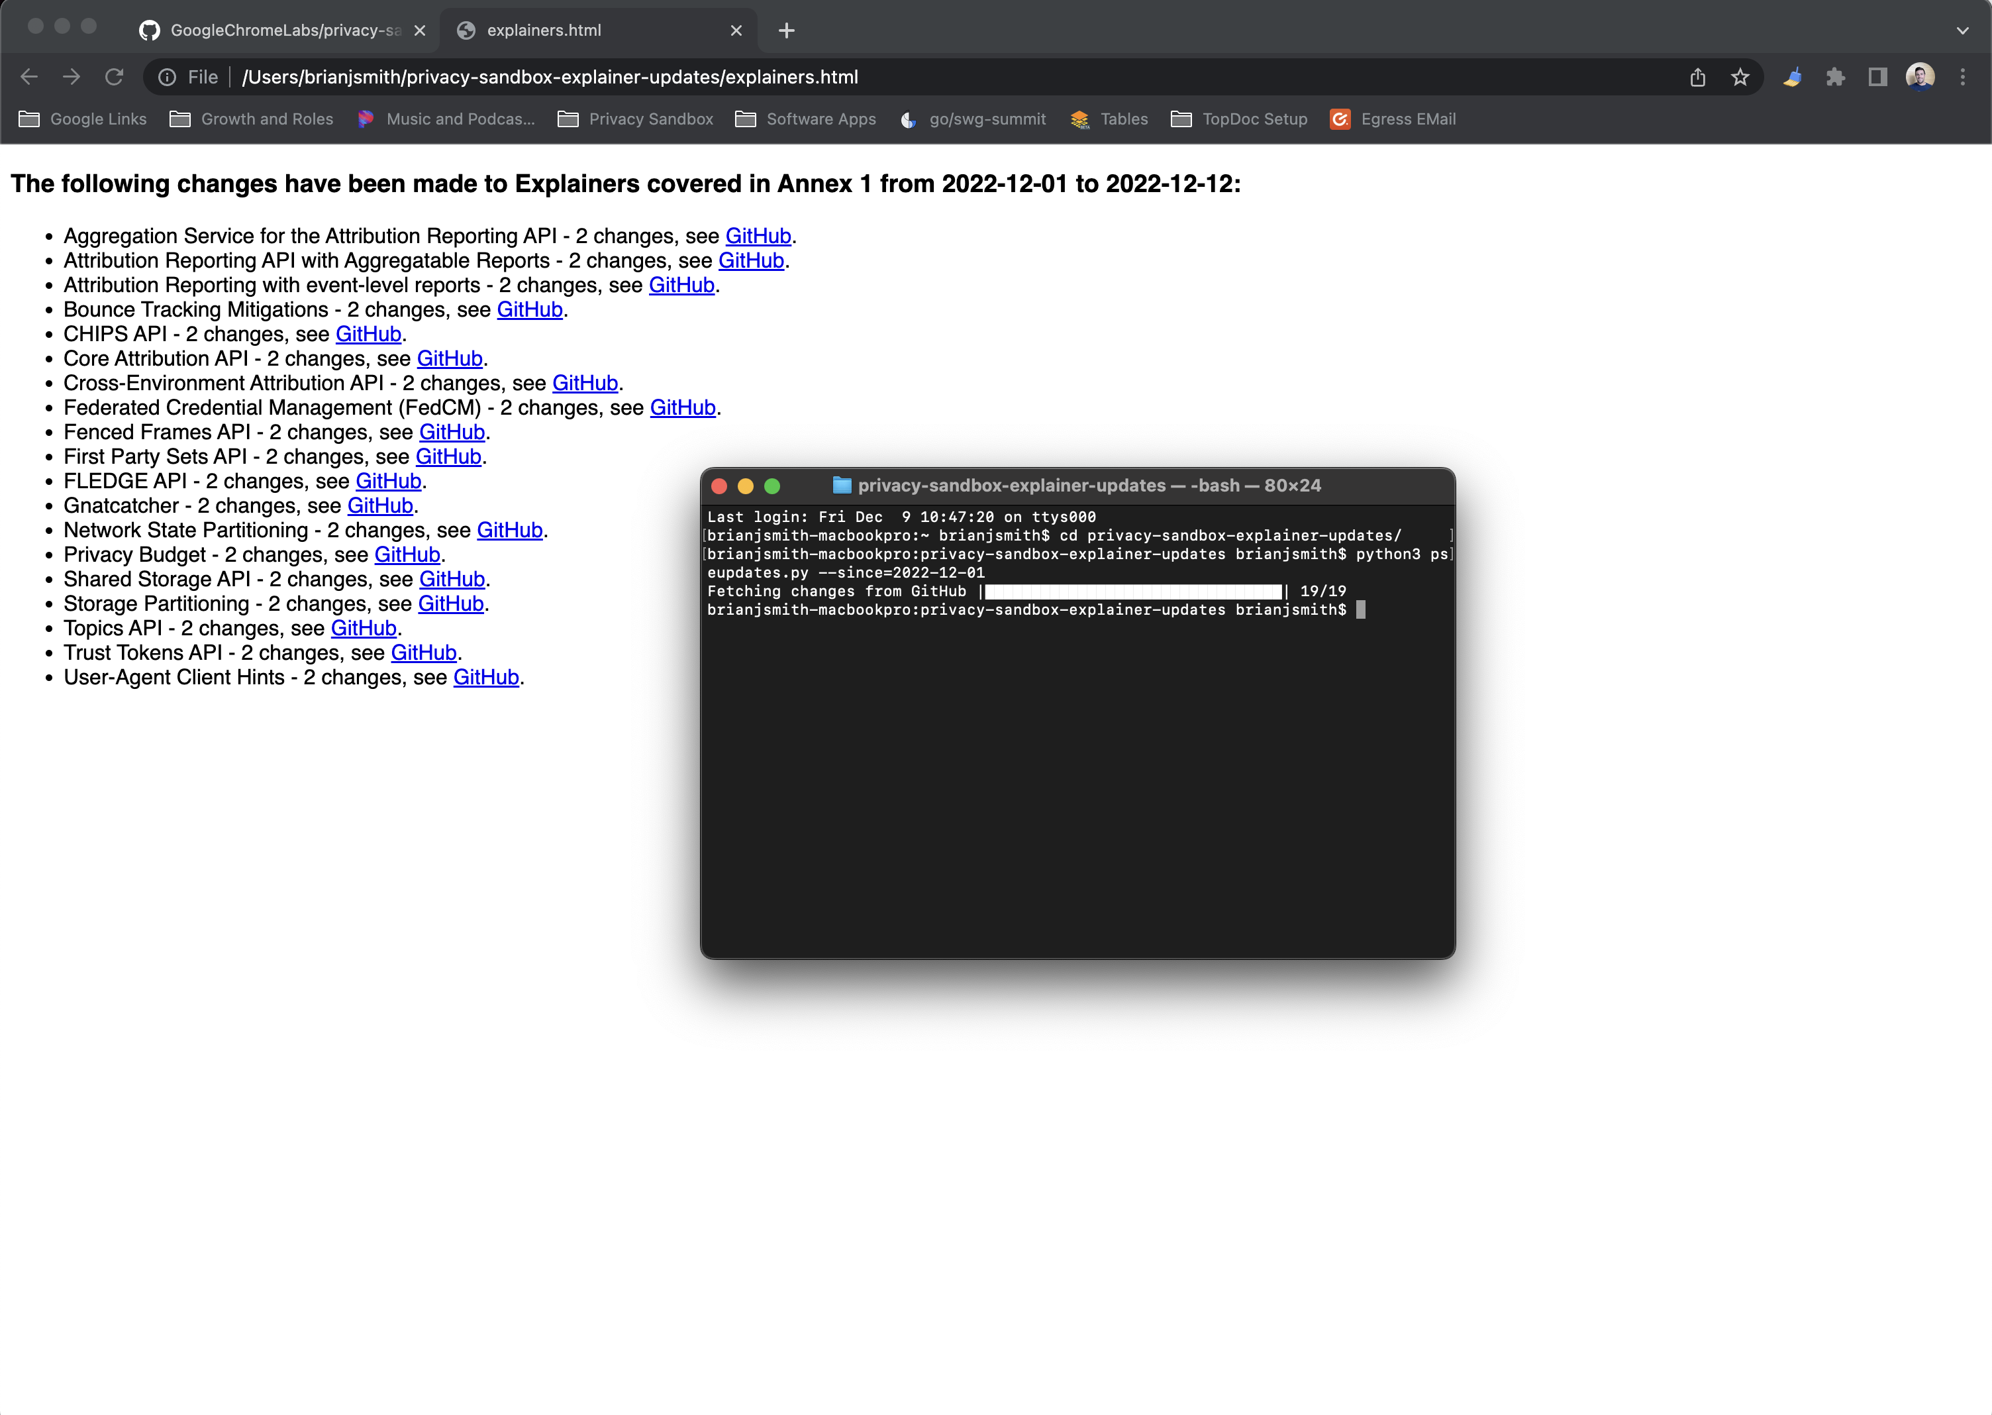The image size is (1992, 1415).
Task: Reload the explainers.html page
Action: pyautogui.click(x=114, y=77)
